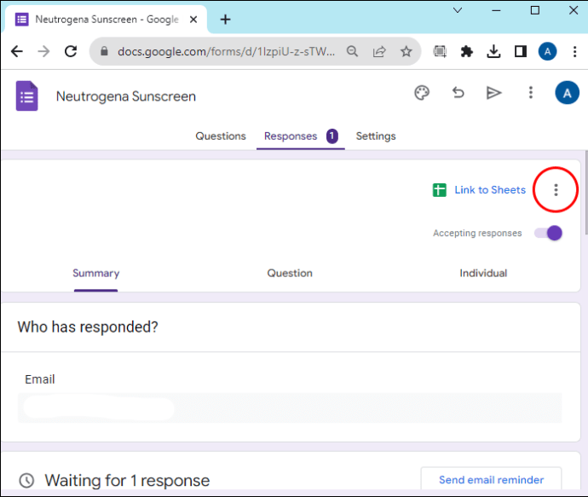588x497 pixels.
Task: Open a new browser tab
Action: 225,19
